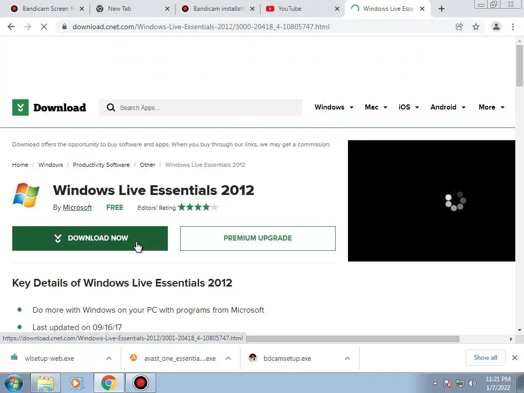This screenshot has width=524, height=393.
Task: Open a new tab with the plus button
Action: tap(442, 9)
